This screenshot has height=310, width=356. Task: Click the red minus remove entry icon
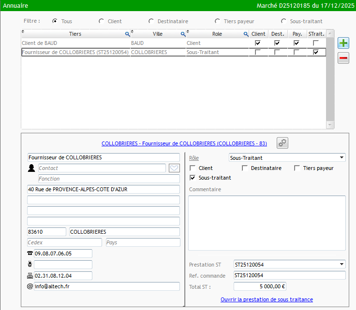343,58
